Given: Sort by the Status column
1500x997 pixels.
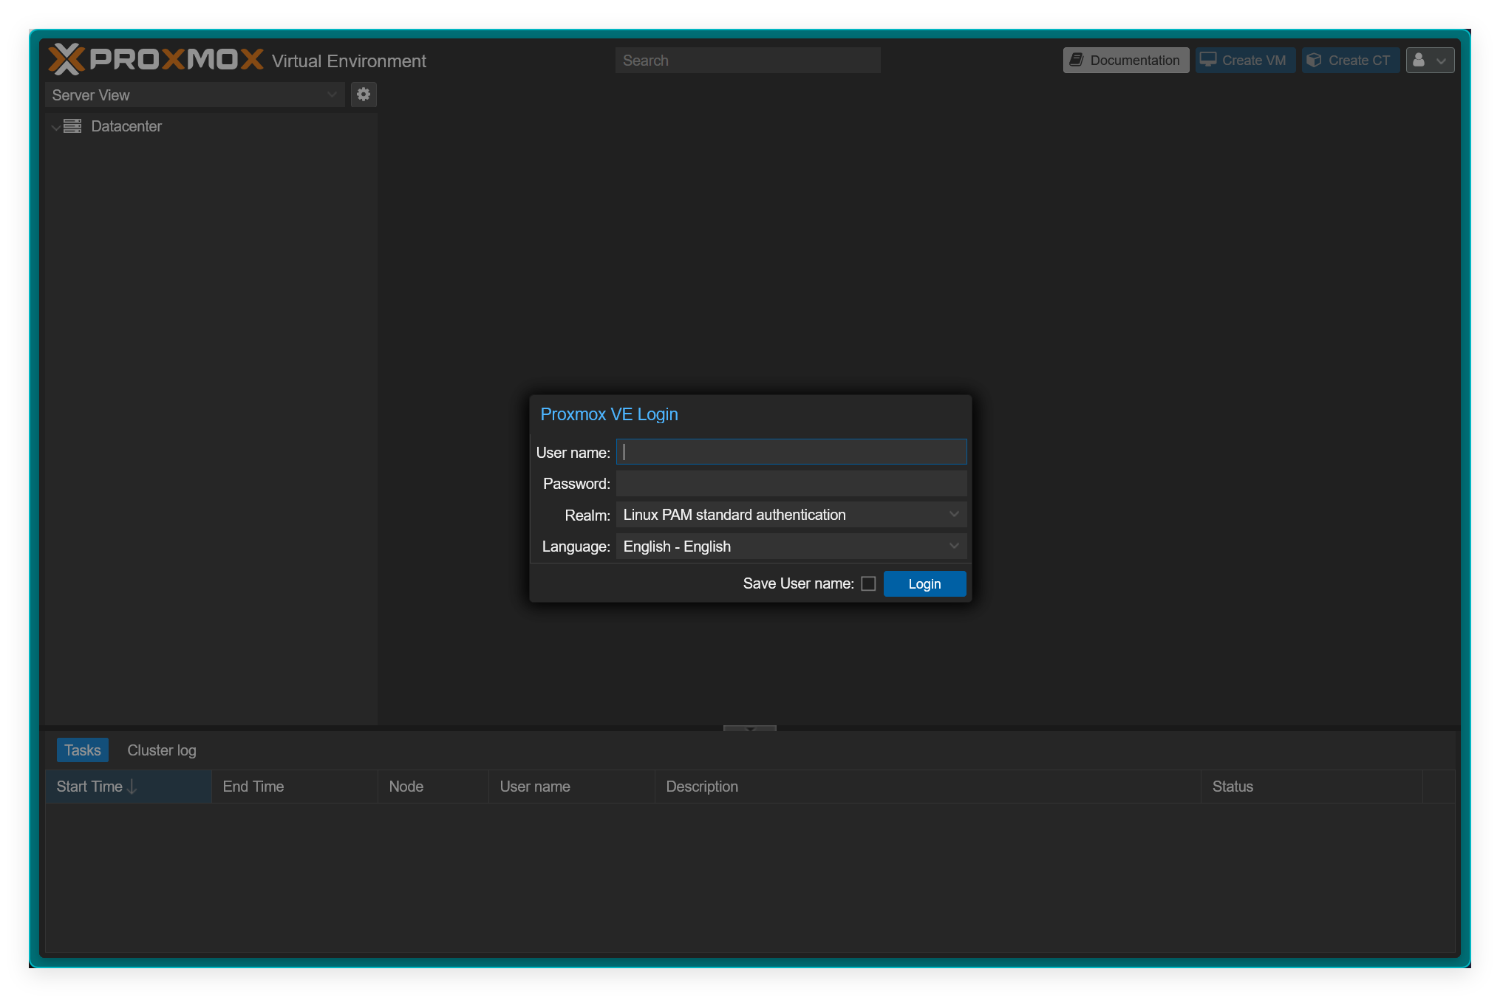Looking at the screenshot, I should [x=1312, y=787].
